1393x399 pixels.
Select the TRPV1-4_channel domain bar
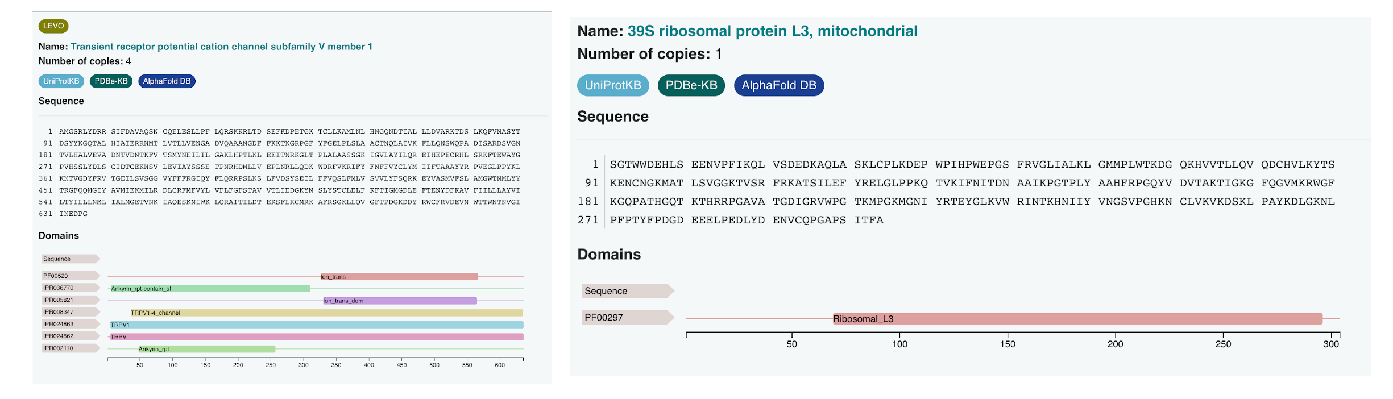(326, 313)
